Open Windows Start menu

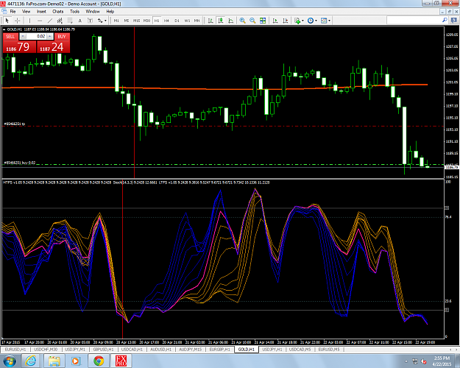[x=9, y=361]
